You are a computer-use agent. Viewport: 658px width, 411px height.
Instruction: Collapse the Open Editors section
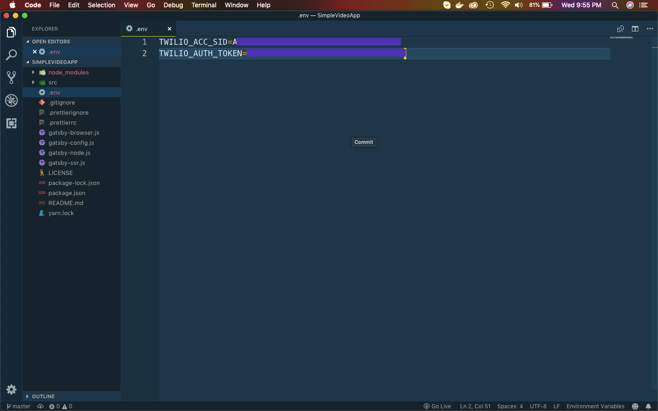(x=72, y=42)
